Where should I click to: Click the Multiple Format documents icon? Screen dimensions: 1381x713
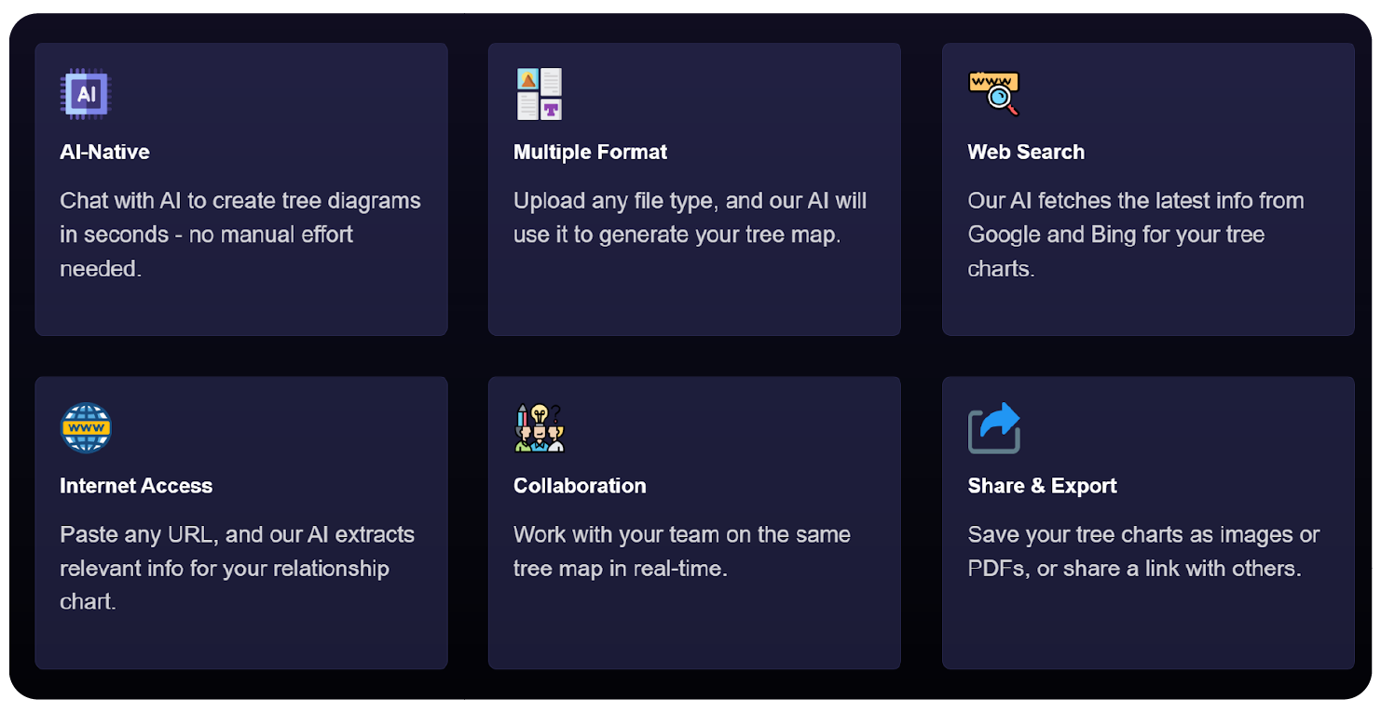click(539, 94)
